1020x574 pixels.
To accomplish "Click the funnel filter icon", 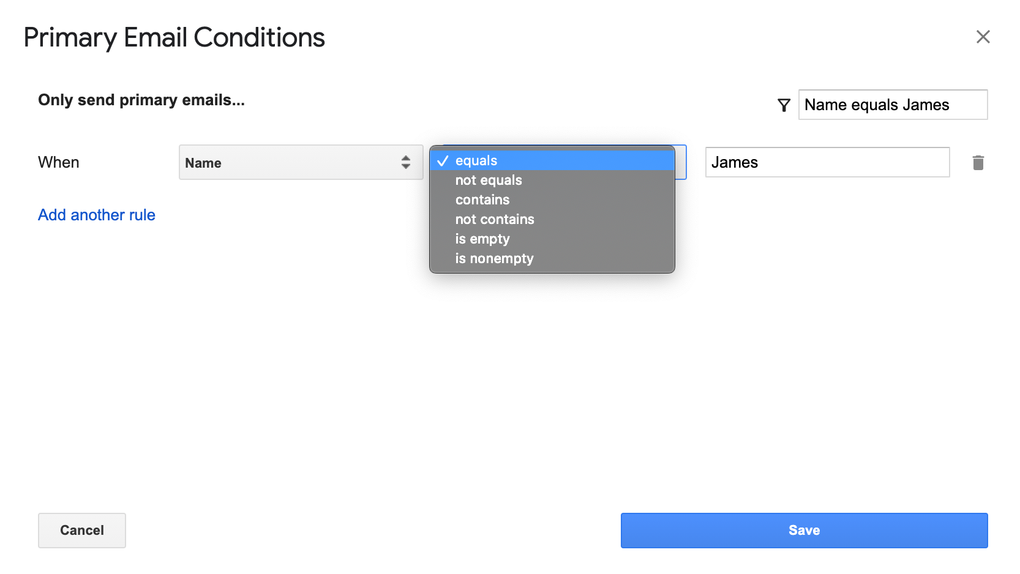I will 784,105.
